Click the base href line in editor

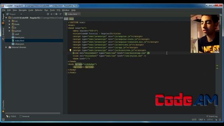(x=81, y=58)
